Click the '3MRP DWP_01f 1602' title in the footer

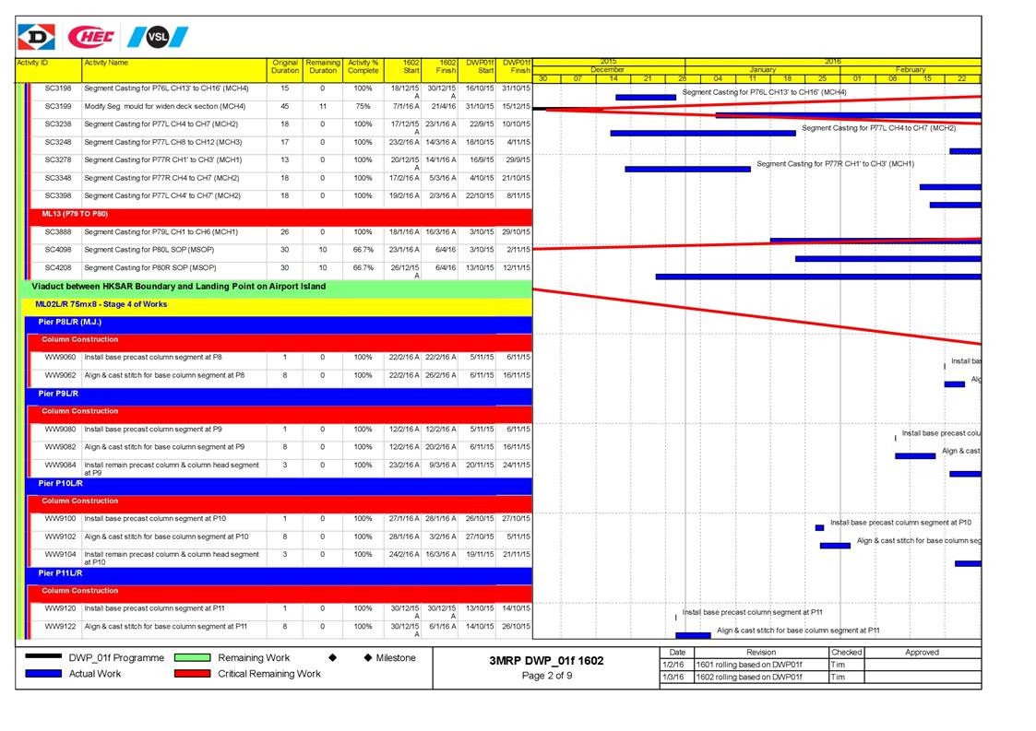[546, 661]
